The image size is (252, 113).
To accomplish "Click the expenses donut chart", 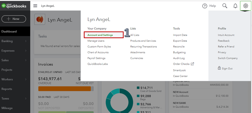I will pyautogui.click(x=119, y=102).
